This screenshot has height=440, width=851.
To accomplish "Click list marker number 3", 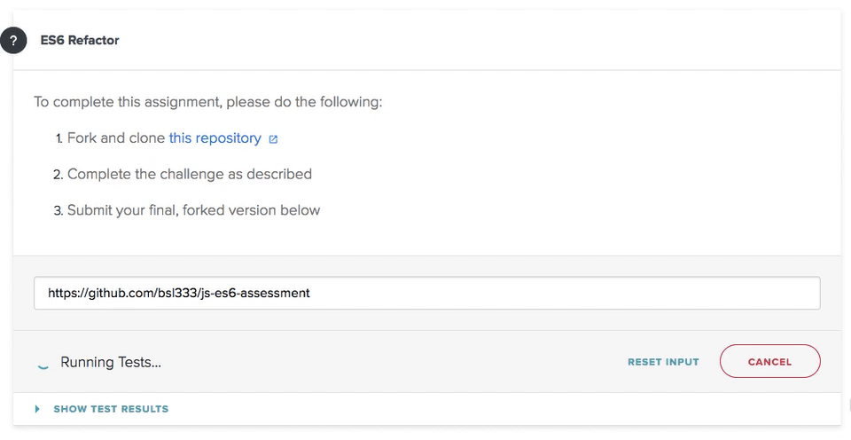I will [59, 211].
